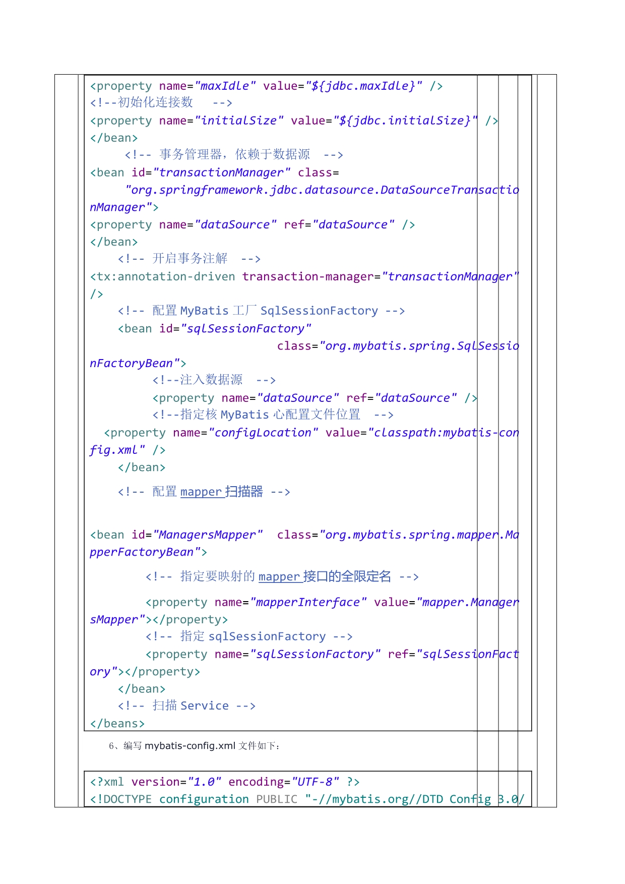Click the underlined mapper word before 扫描器
The width and height of the screenshot is (625, 884).
click(x=201, y=492)
